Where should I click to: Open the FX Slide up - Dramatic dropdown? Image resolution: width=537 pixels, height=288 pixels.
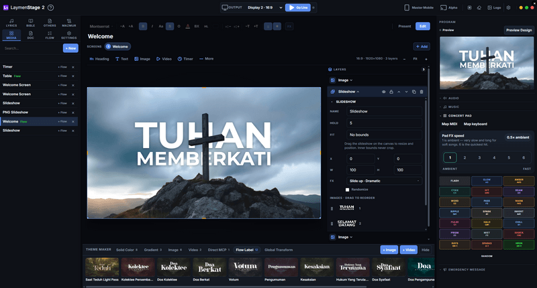pos(384,181)
